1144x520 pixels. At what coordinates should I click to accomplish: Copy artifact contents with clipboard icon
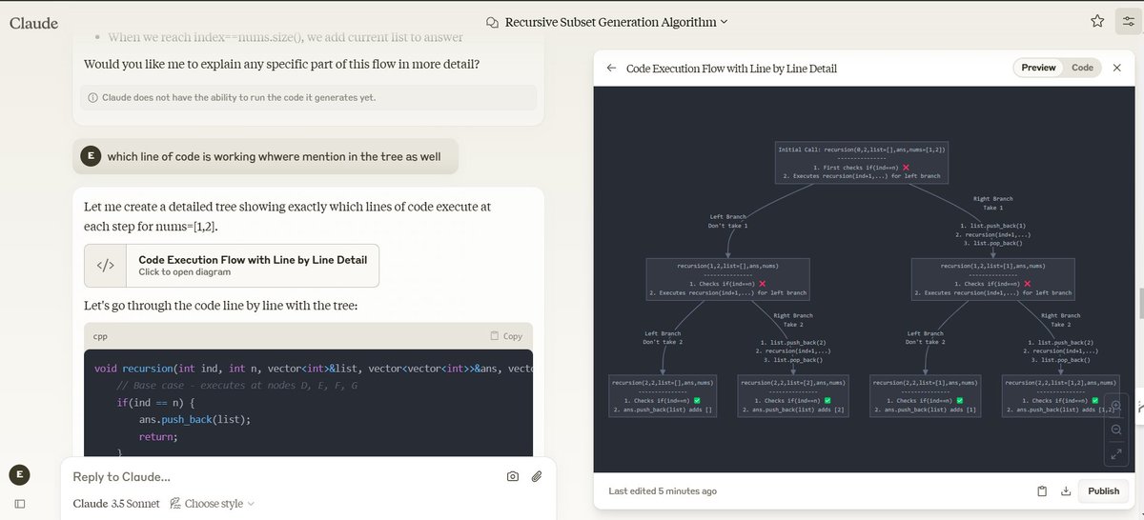pyautogui.click(x=1043, y=491)
